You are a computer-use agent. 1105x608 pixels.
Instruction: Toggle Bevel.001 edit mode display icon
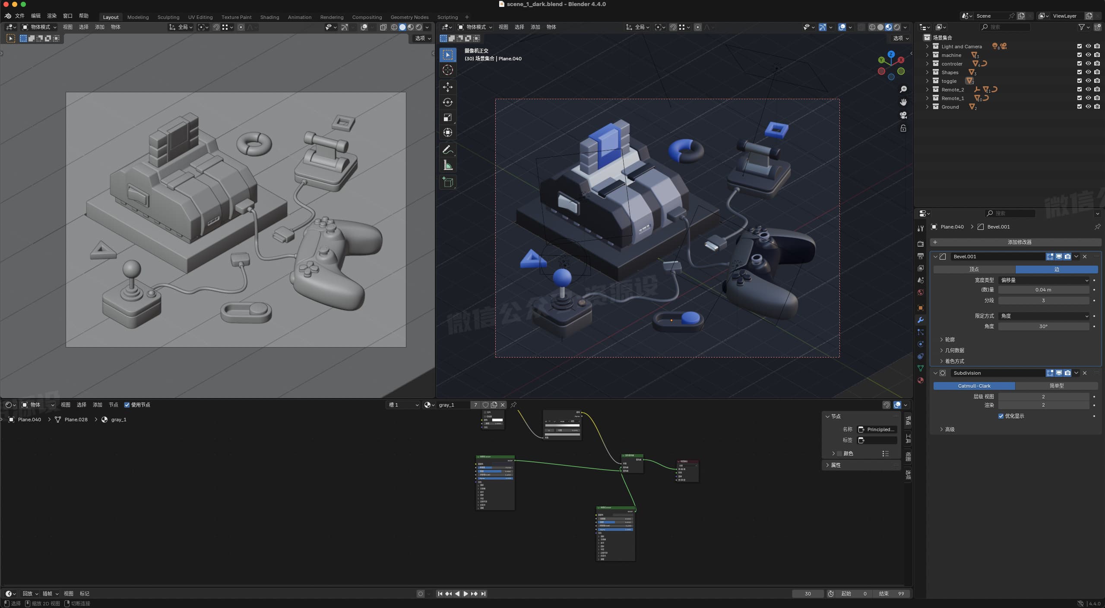(1050, 257)
